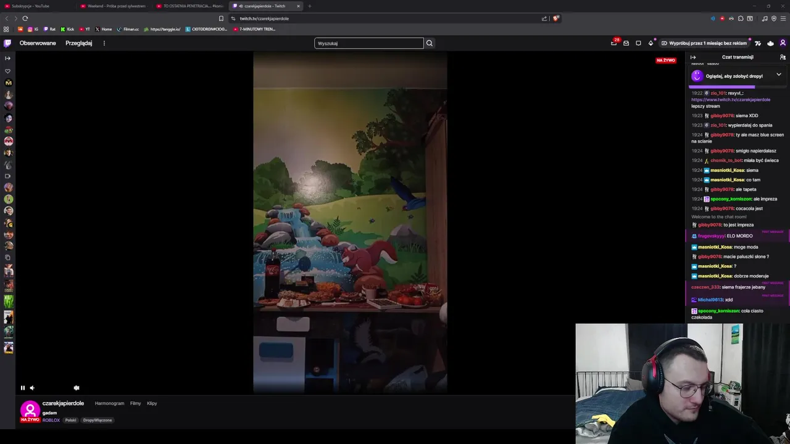Viewport: 790px width, 444px height.
Task: Click the share icon in the address bar
Action: pos(544,18)
